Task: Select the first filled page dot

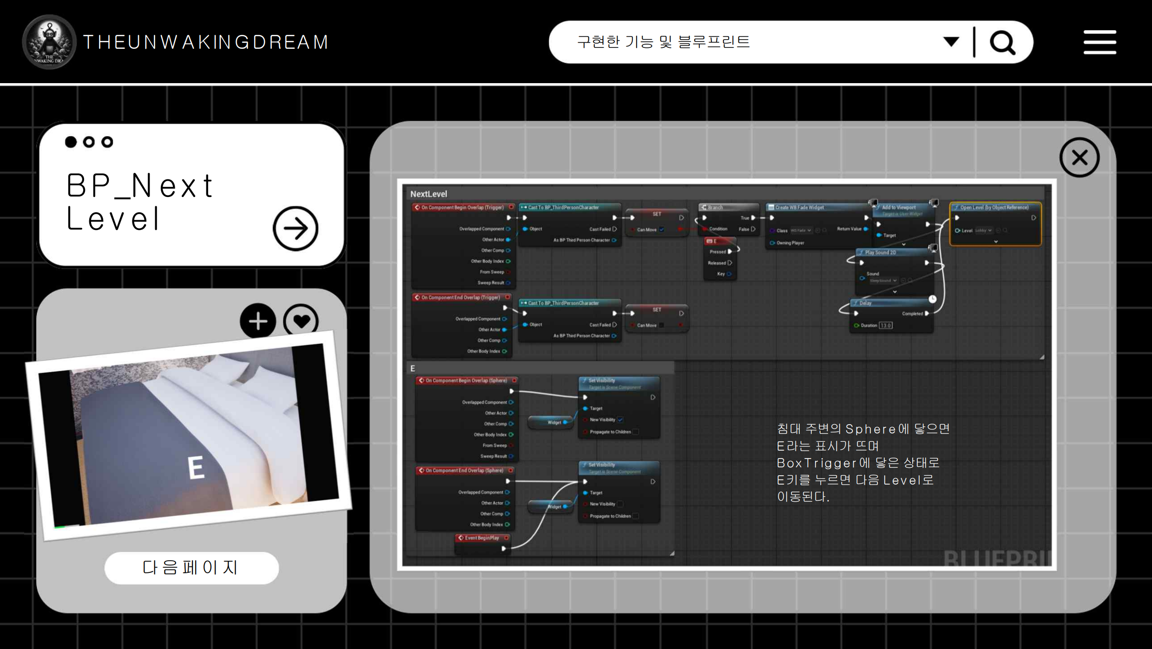Action: click(x=71, y=142)
